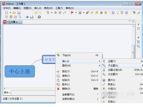
Task: Expand the insert topic dropdown arrow
Action: (52, 13)
